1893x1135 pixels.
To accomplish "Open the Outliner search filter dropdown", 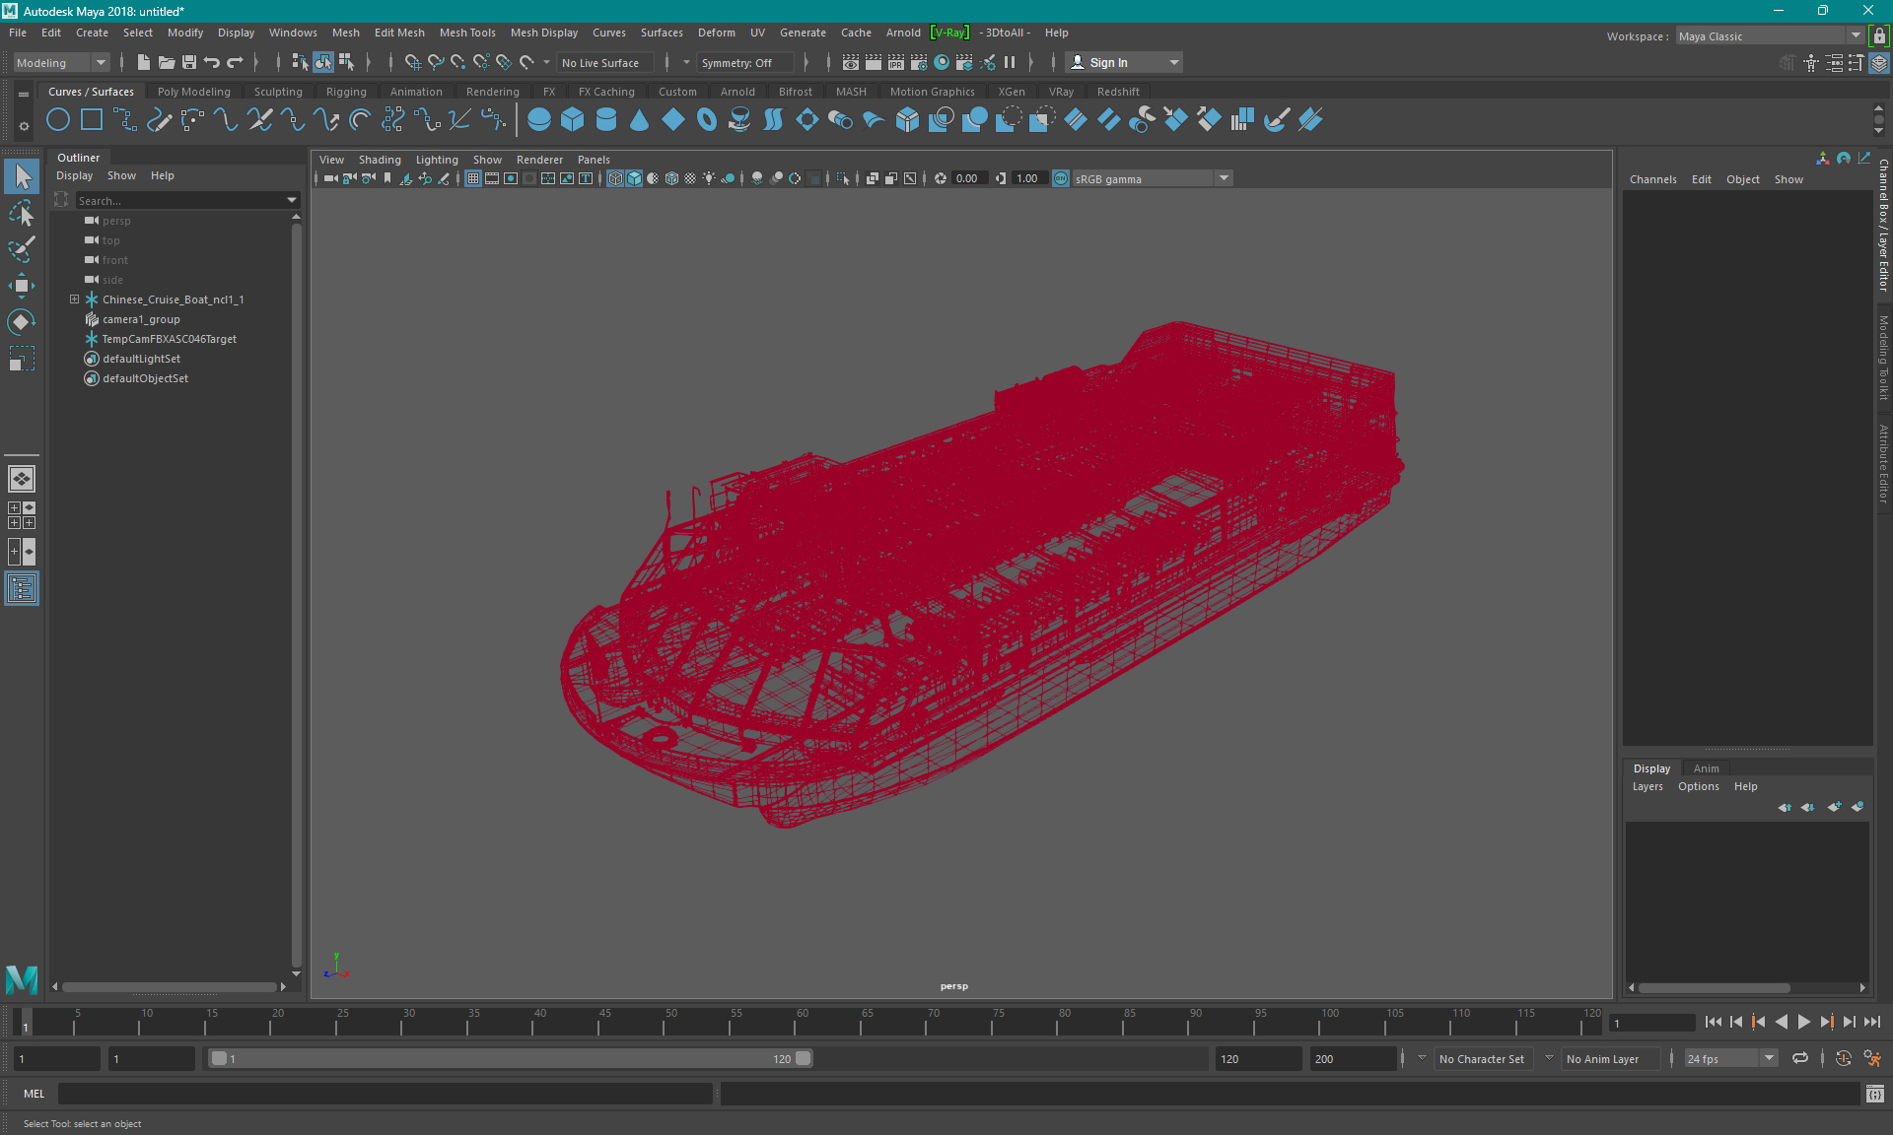I will click(292, 200).
